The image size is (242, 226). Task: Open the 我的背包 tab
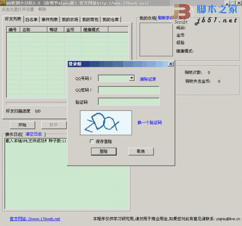[x=90, y=19]
